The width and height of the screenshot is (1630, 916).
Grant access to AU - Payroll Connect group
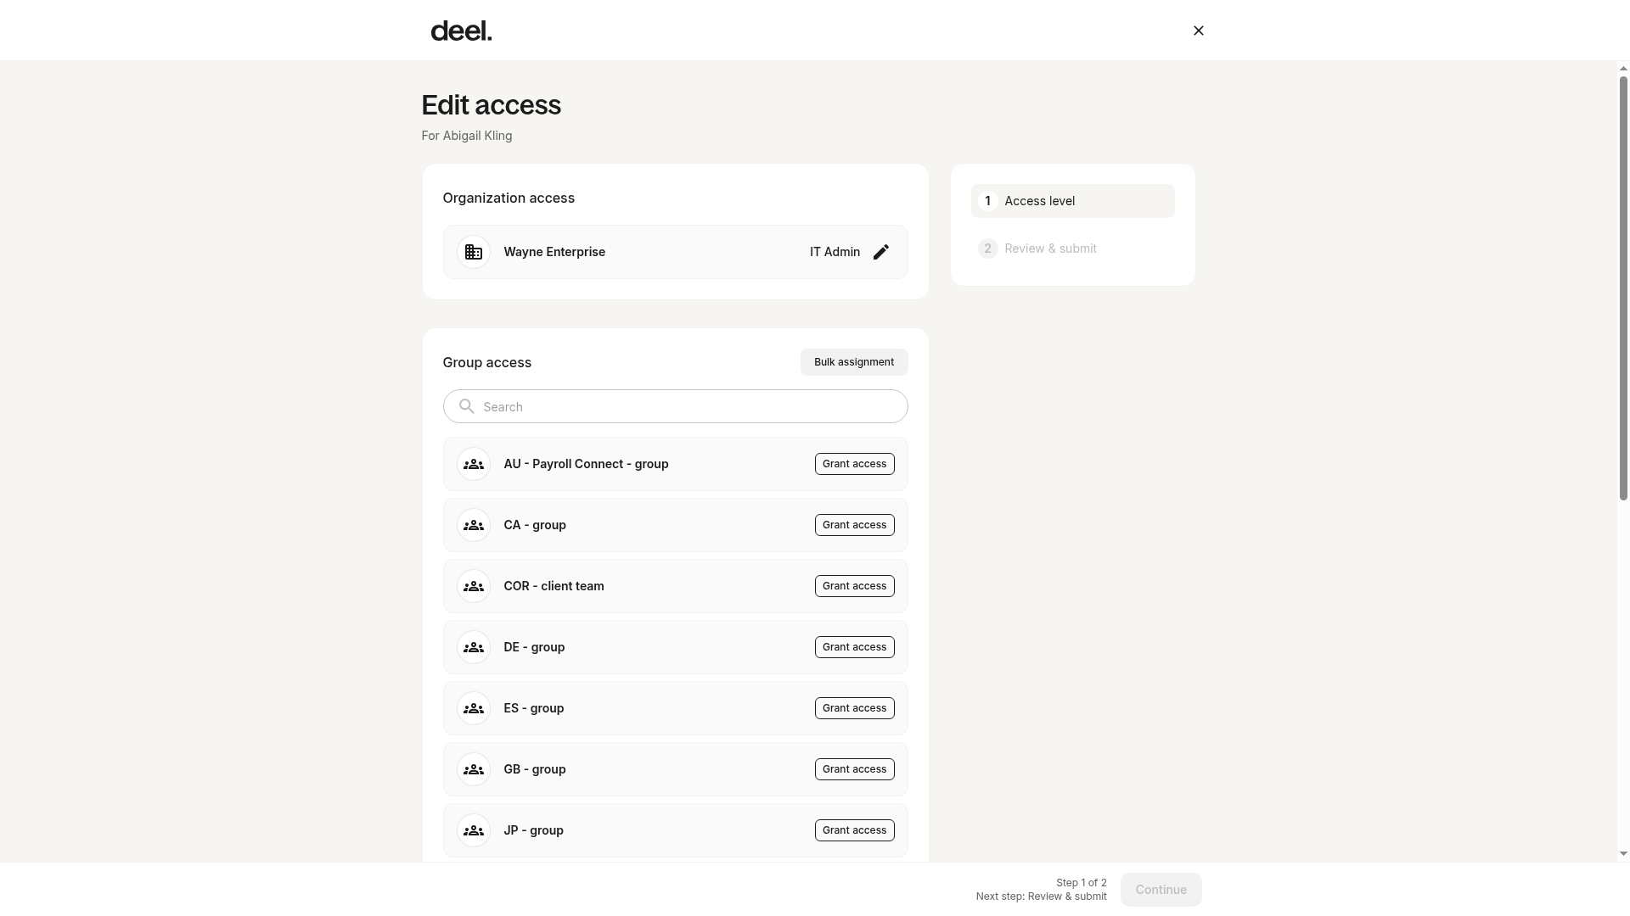point(855,464)
